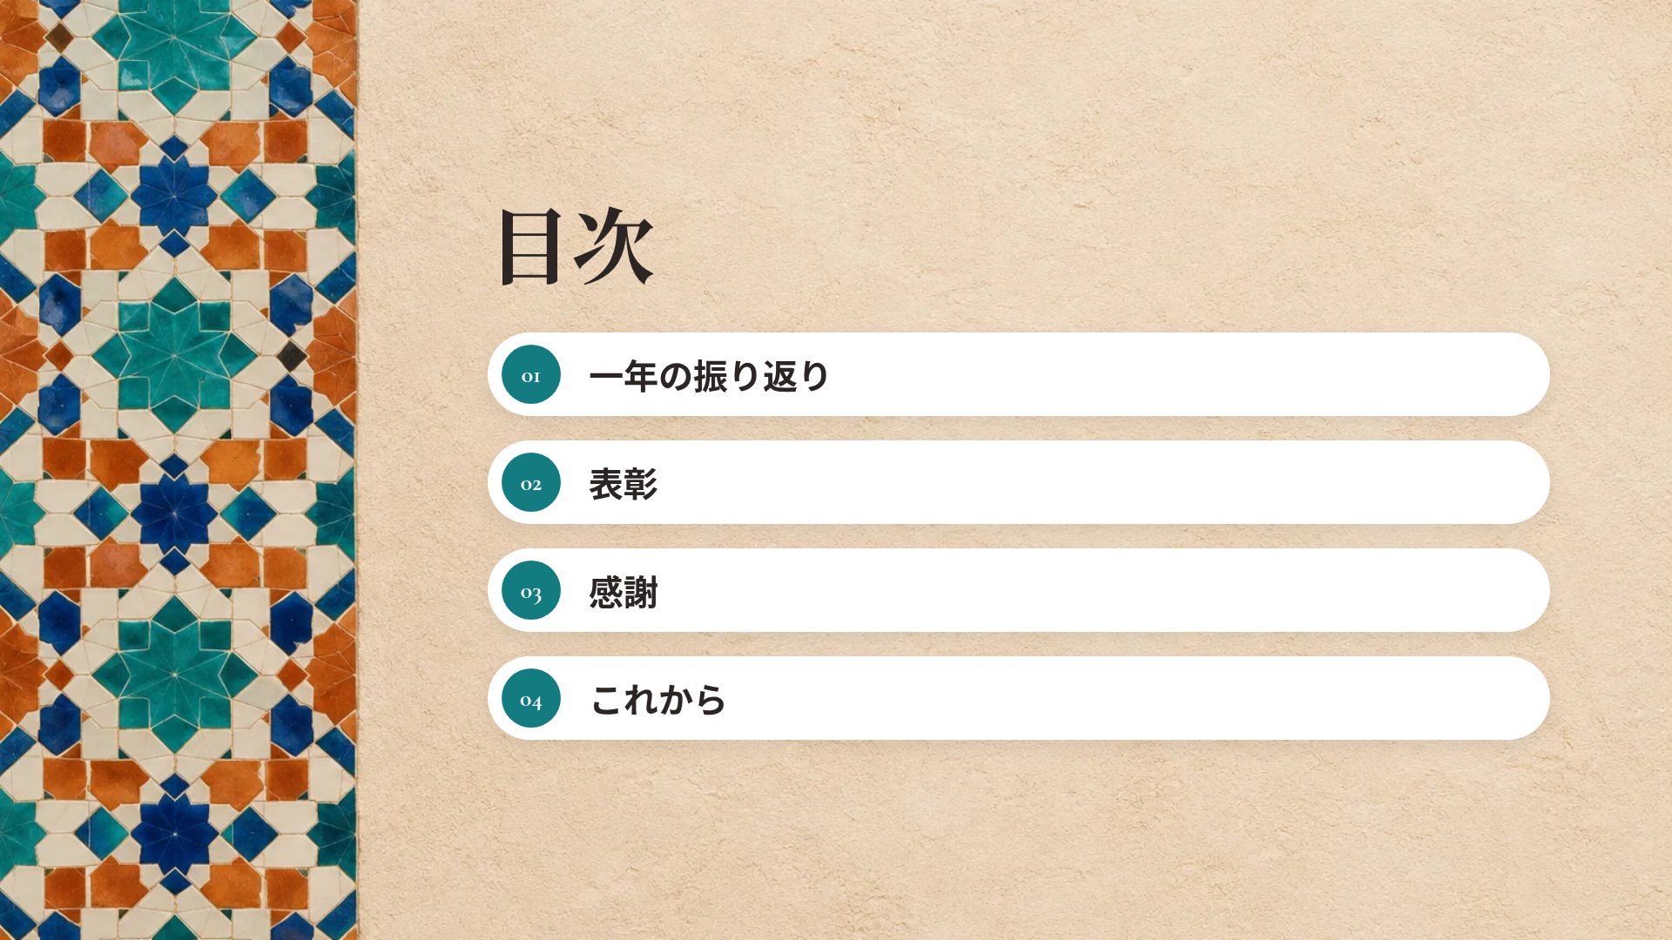
Task: Open the 一年の振り返り agenda item text
Action: tap(709, 376)
